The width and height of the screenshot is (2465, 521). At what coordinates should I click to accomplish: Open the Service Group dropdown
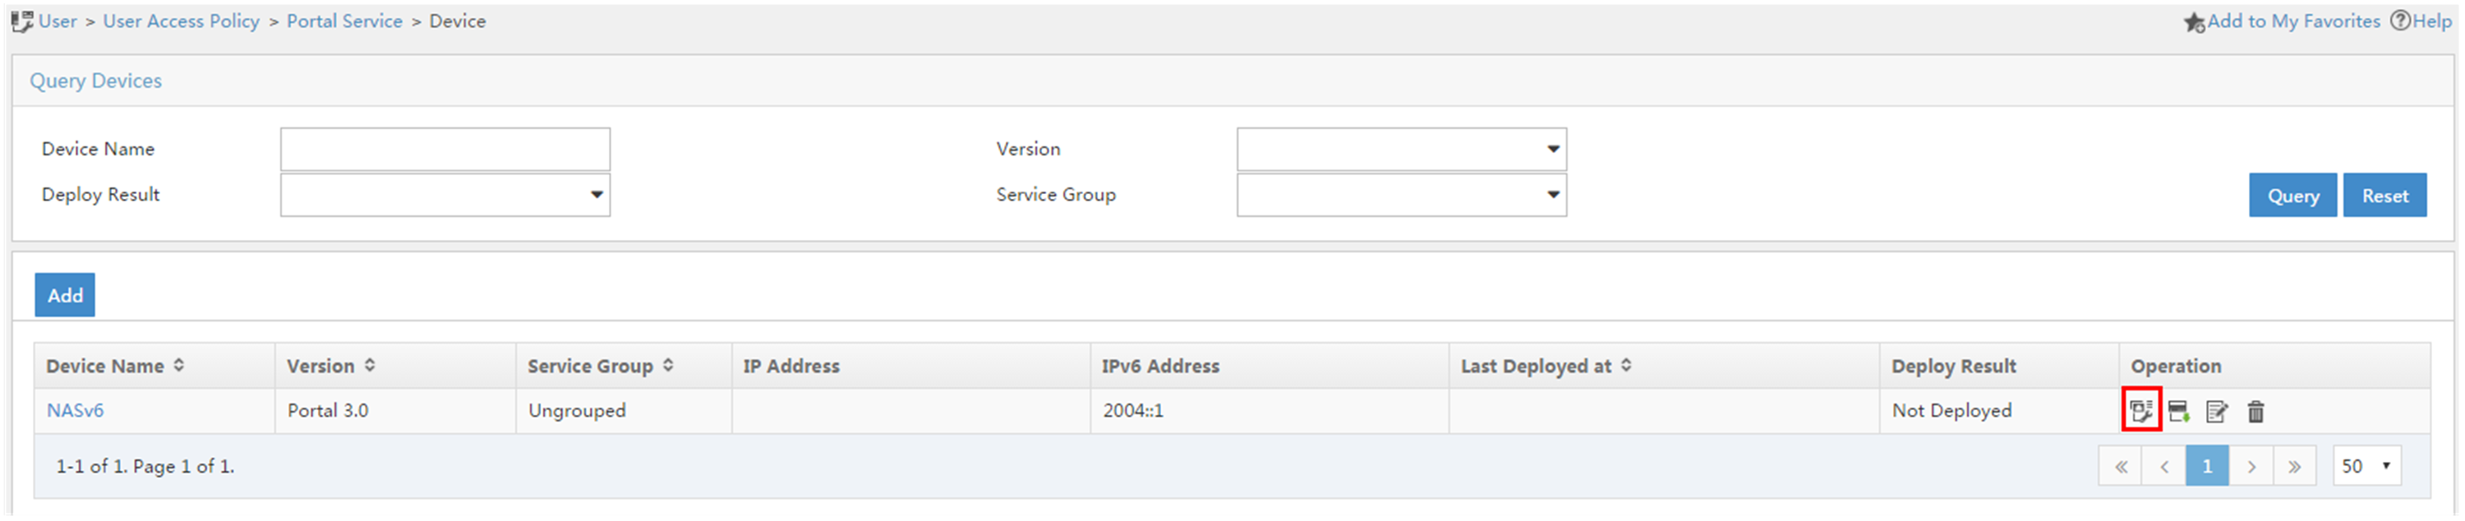1402,195
